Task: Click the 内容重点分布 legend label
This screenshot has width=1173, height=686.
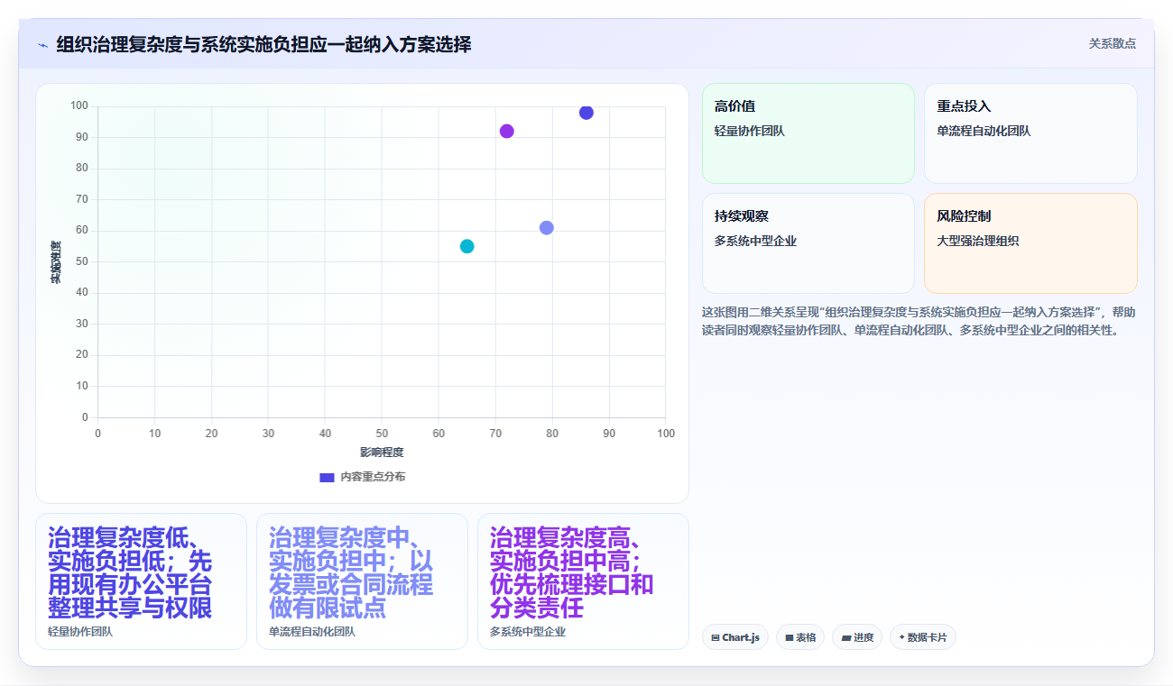Action: click(x=372, y=477)
